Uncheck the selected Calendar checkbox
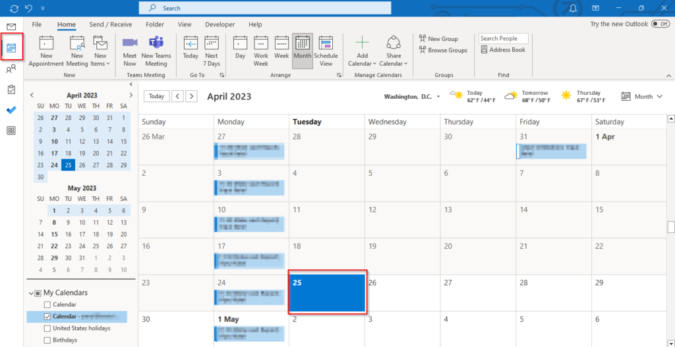675x347 pixels. (x=47, y=317)
